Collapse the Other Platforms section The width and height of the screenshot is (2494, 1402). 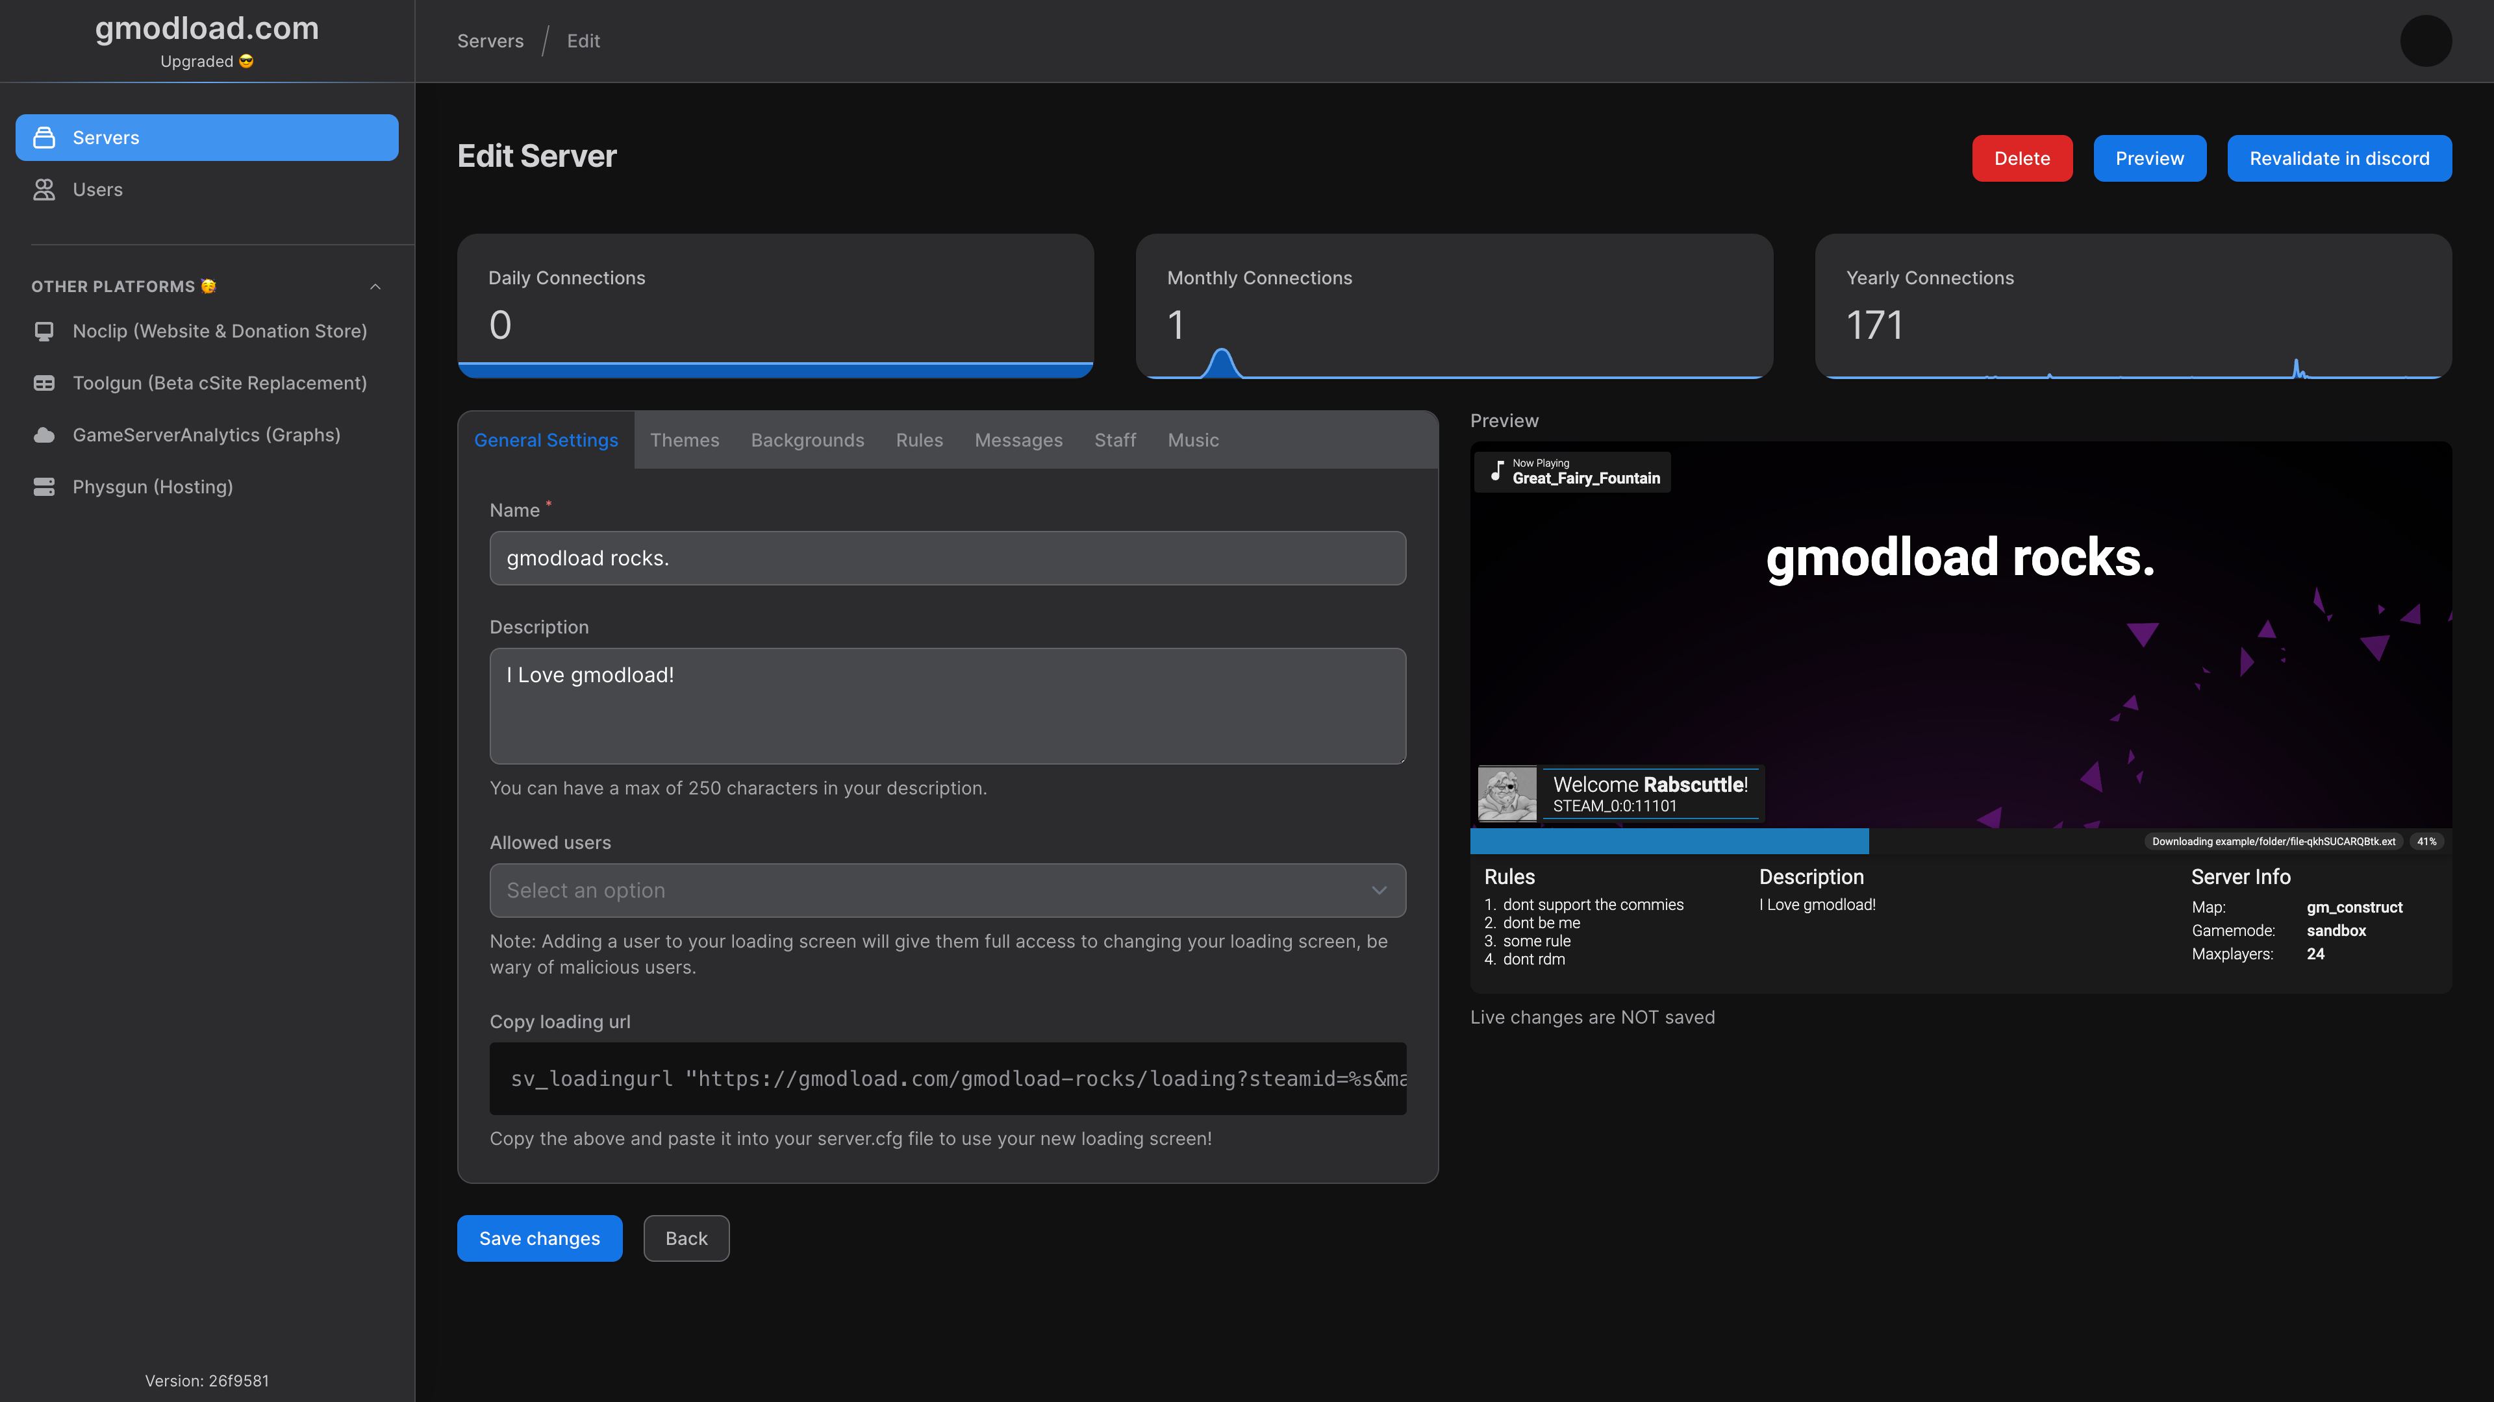pos(375,286)
